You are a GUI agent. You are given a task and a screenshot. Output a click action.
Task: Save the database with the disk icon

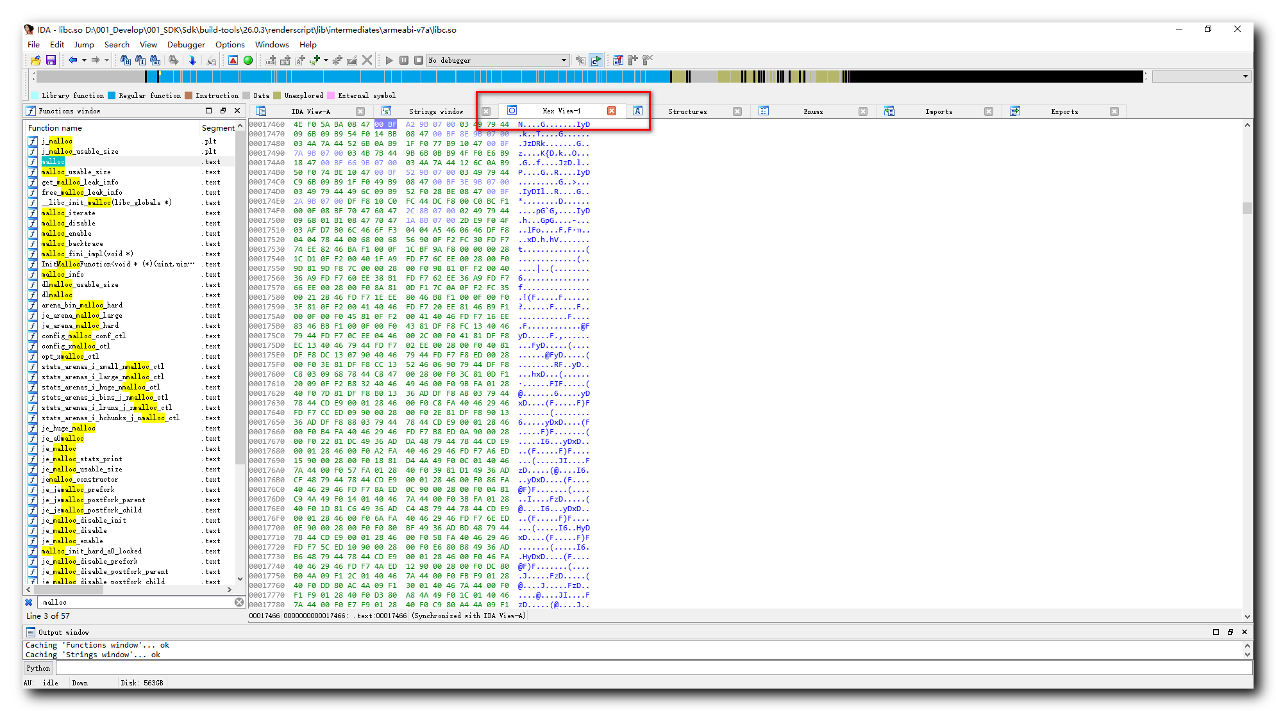(51, 60)
